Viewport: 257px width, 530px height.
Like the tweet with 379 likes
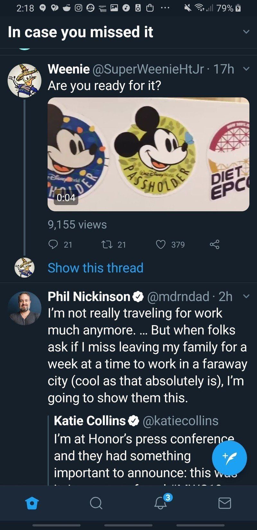(161, 245)
